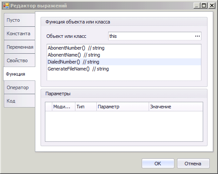This screenshot has height=174, width=218.
Task: Close the Редактор выражений window
Action: pos(212,6)
